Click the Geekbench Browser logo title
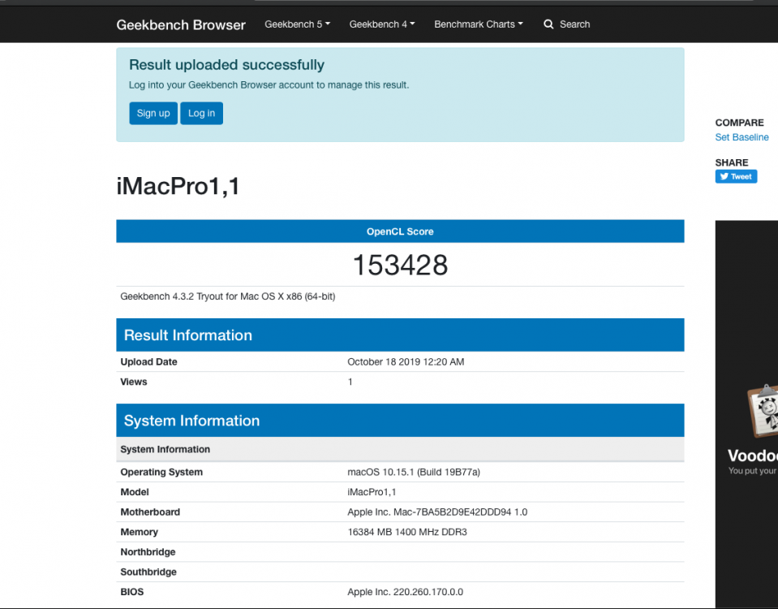The height and width of the screenshot is (609, 778). (181, 25)
